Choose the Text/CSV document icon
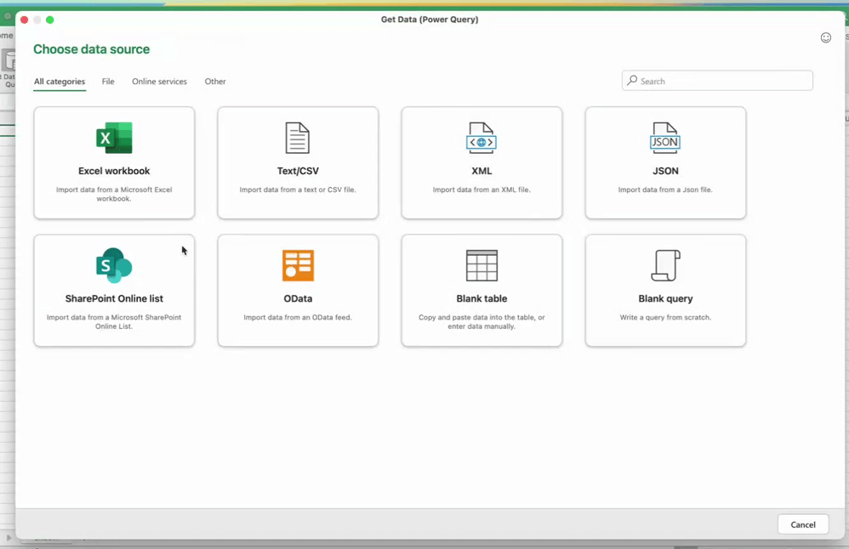This screenshot has width=849, height=549. (298, 138)
